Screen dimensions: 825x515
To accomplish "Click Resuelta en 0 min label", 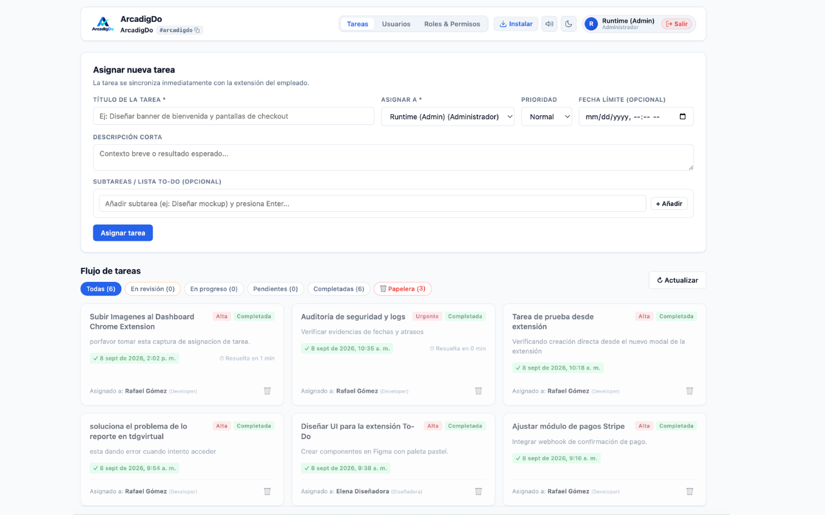I will (458, 348).
